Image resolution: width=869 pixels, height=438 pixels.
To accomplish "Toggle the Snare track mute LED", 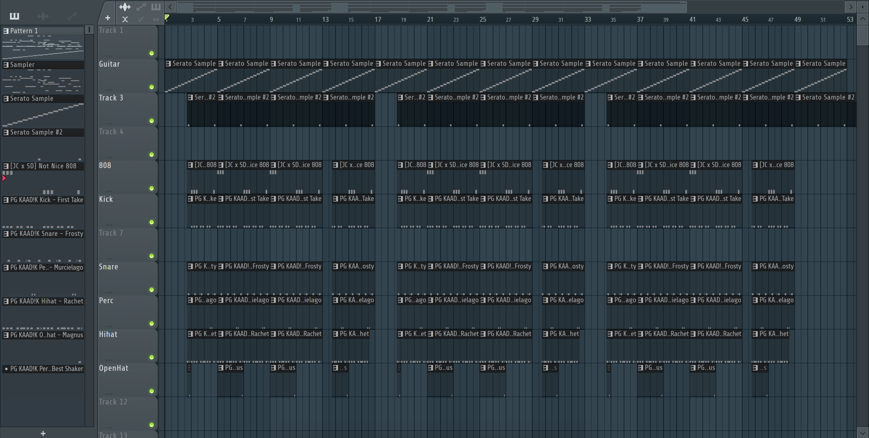I will (151, 290).
